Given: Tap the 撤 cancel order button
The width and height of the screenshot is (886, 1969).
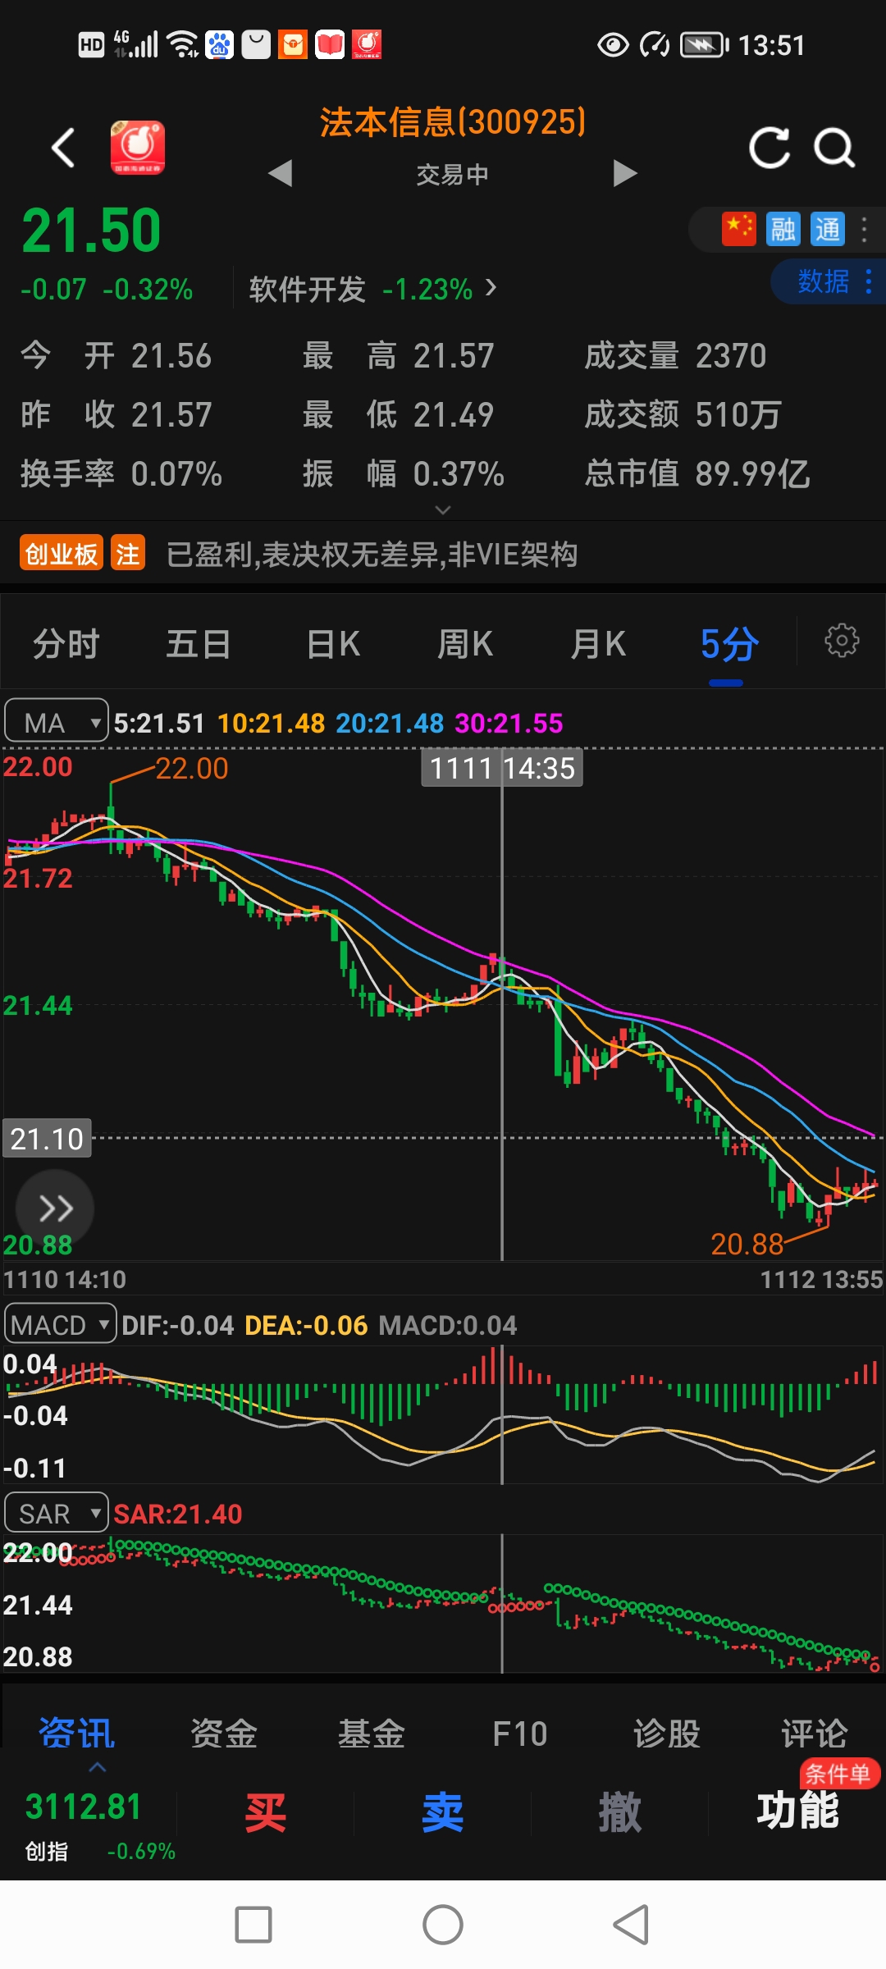Looking at the screenshot, I should [x=620, y=1811].
